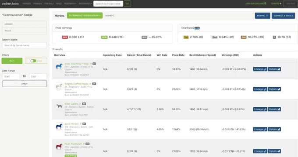Open Lineage for English Coffee House
Image resolution: width=298 pixels, height=157 pixels.
260,89
